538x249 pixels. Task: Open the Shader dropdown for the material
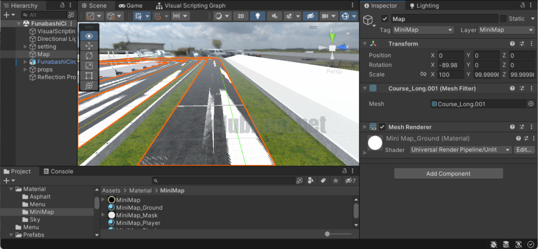click(x=460, y=150)
